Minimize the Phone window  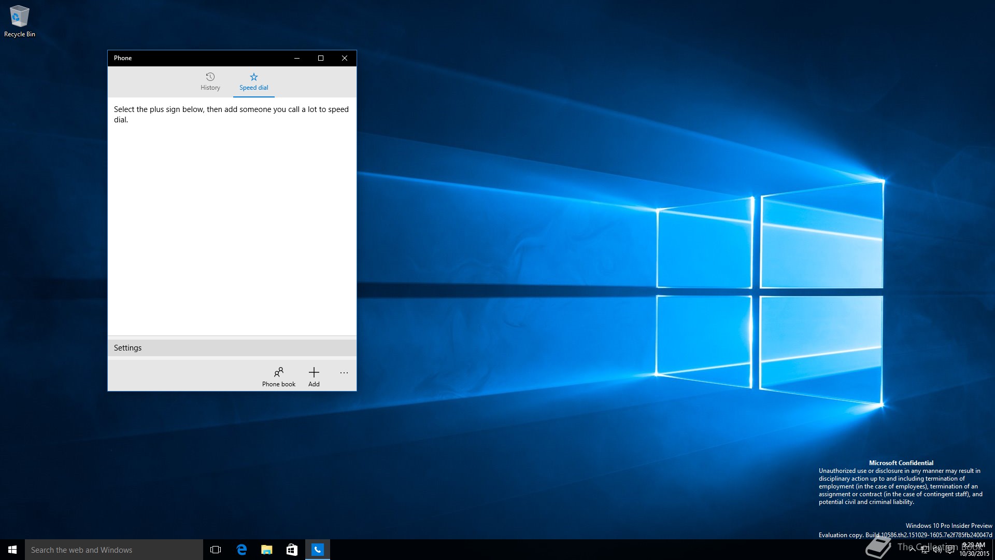[297, 58]
